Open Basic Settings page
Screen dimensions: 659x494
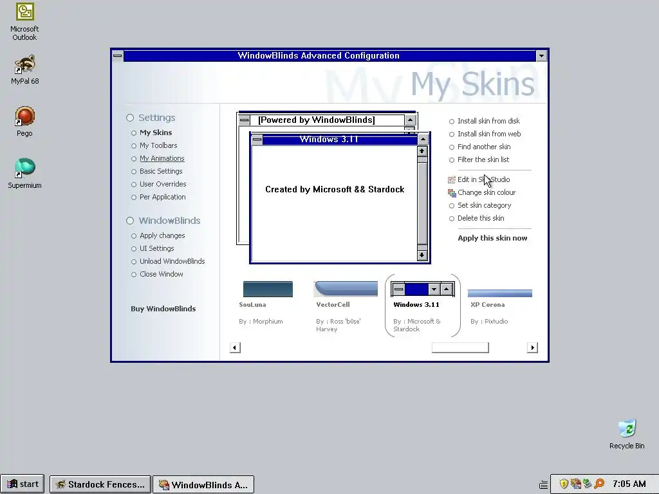160,171
